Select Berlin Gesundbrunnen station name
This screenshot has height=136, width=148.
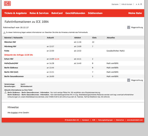(14, 76)
